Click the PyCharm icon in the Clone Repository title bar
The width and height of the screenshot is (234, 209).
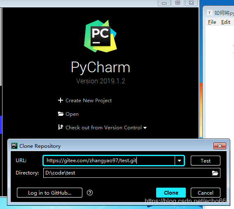[x=14, y=146]
